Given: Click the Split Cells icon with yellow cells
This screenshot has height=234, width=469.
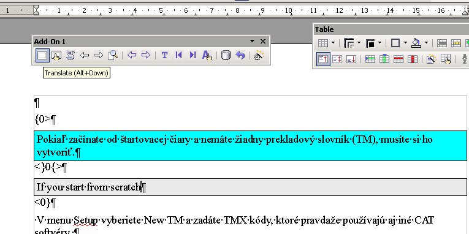Looking at the screenshot, I should point(456,43).
